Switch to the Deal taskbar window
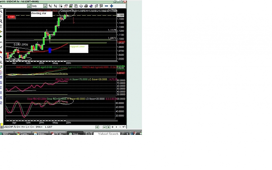272x170 pixels. 75,133
